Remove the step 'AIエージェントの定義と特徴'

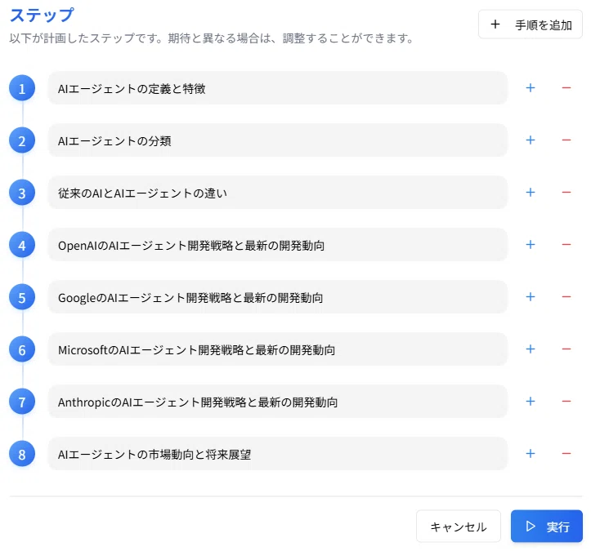(566, 88)
